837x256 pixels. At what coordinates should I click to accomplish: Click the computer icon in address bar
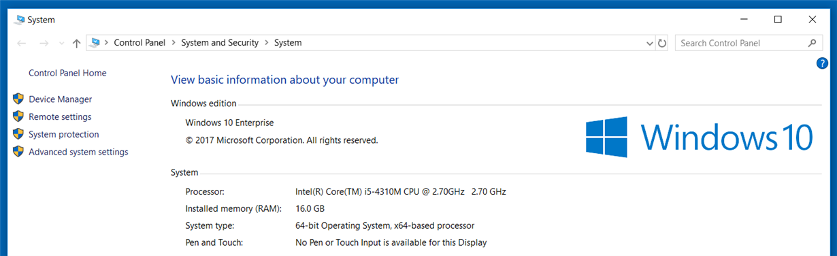[95, 43]
